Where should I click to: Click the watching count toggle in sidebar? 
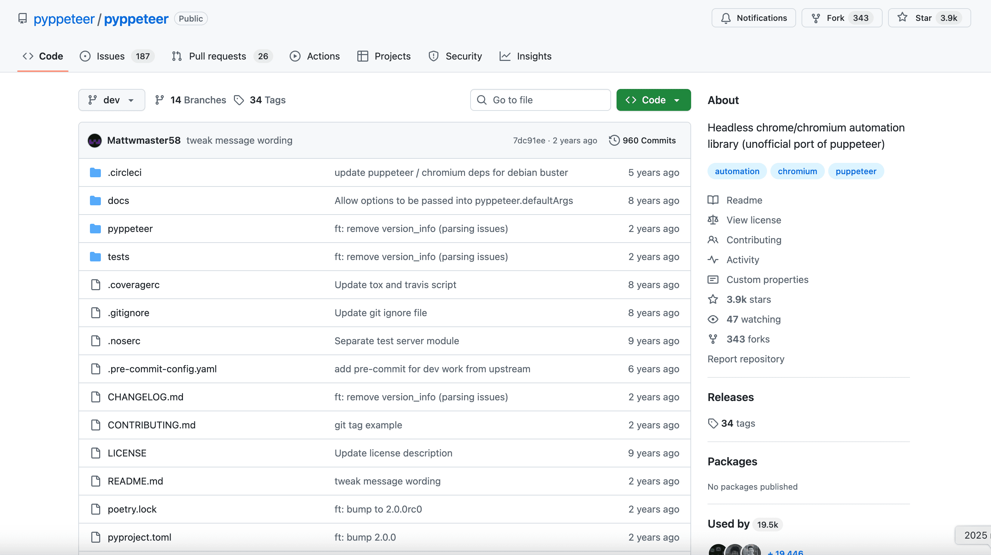click(x=753, y=319)
